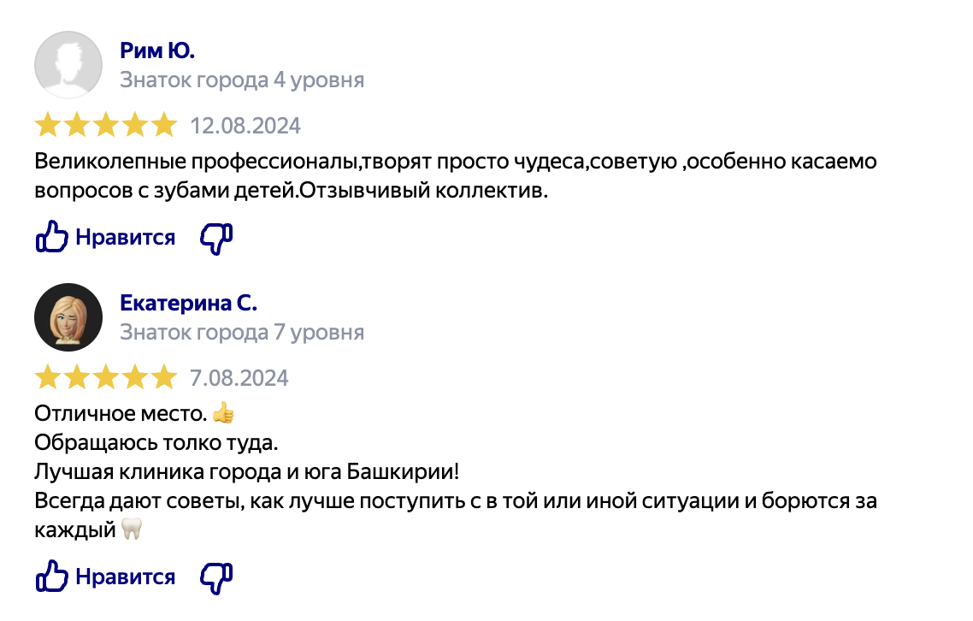Click the fifth star in Екатерина С.'s rating
The image size is (973, 621).
(163, 377)
